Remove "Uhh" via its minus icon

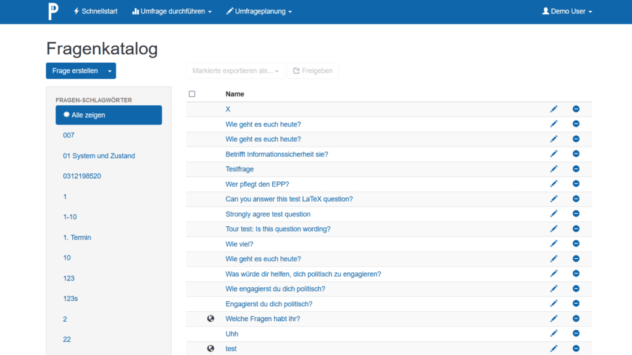tap(576, 333)
